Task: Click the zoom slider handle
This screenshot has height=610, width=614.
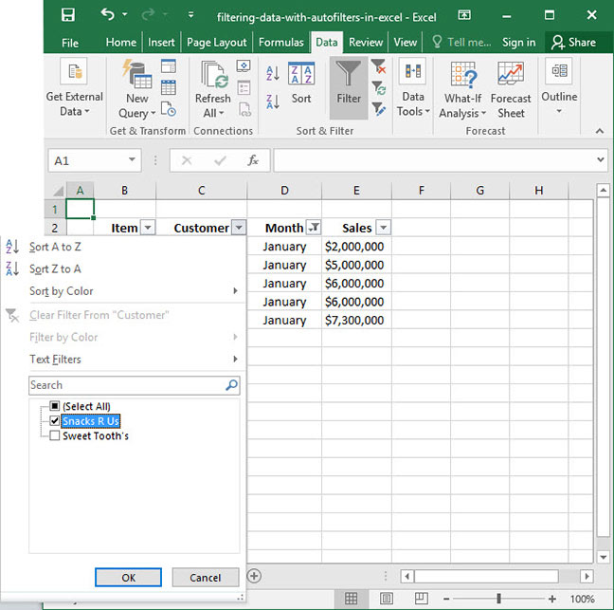Action: click(x=498, y=599)
